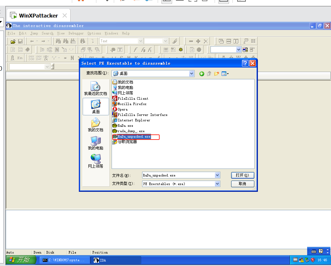The height and width of the screenshot is (266, 331).
Task: Select FileZilla Server Interface in file list
Action: click(x=140, y=115)
